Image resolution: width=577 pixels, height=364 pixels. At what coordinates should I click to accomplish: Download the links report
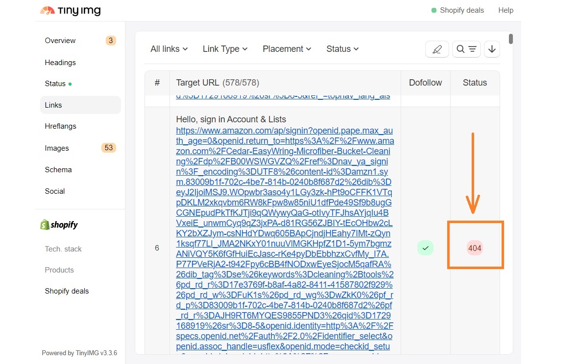pos(492,49)
